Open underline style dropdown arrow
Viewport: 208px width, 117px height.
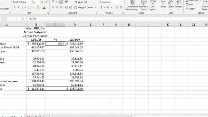click(x=25, y=7)
